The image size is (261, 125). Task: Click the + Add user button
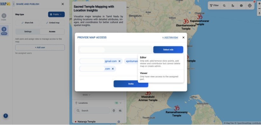point(40,47)
